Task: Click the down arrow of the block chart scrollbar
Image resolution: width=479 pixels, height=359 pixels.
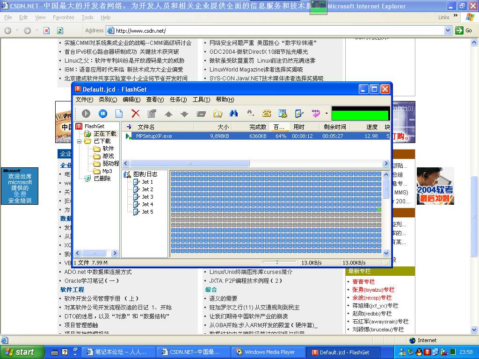Action: pyautogui.click(x=386, y=253)
